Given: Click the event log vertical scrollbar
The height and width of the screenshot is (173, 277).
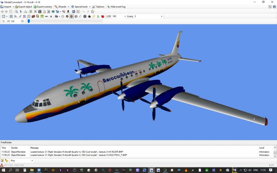Looking at the screenshot, I should pos(275,152).
